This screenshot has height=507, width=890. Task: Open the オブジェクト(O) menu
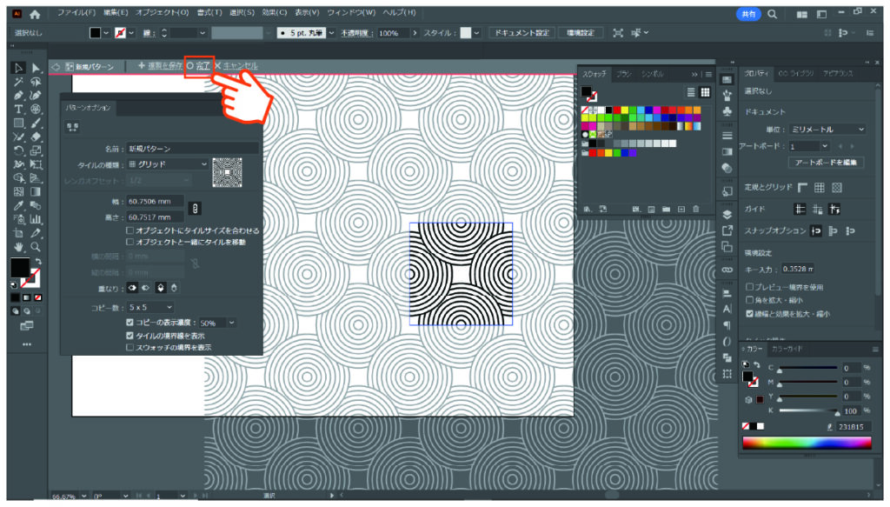[162, 12]
